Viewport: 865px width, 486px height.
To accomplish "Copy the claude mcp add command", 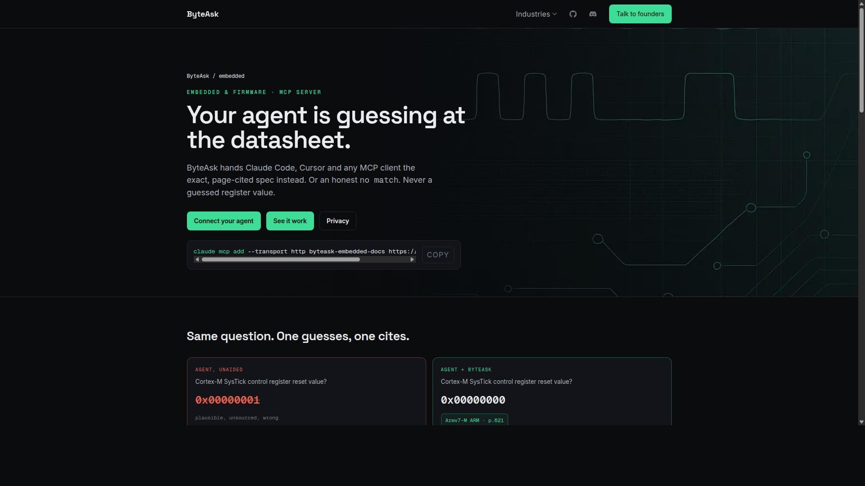I will click(438, 255).
